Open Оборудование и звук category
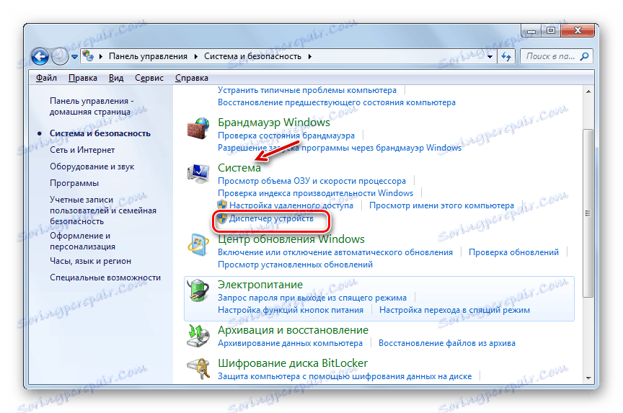Screen dimensions: 623x413 pyautogui.click(x=92, y=166)
